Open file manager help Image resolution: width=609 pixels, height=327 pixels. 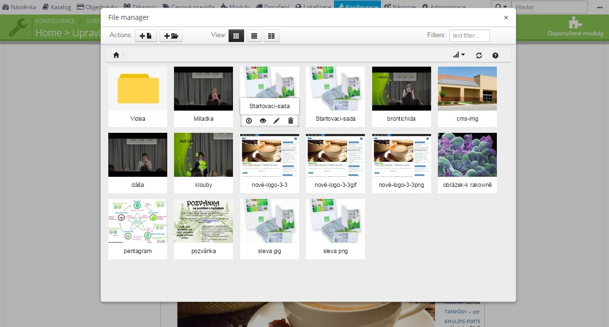pyautogui.click(x=495, y=56)
